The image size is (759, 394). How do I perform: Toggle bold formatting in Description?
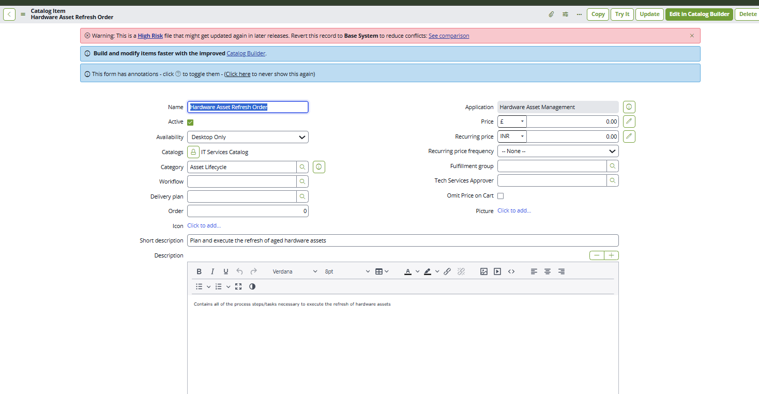pos(199,271)
